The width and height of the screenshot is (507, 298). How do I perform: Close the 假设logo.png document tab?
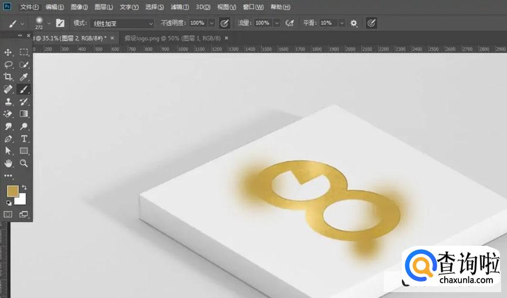click(x=227, y=38)
